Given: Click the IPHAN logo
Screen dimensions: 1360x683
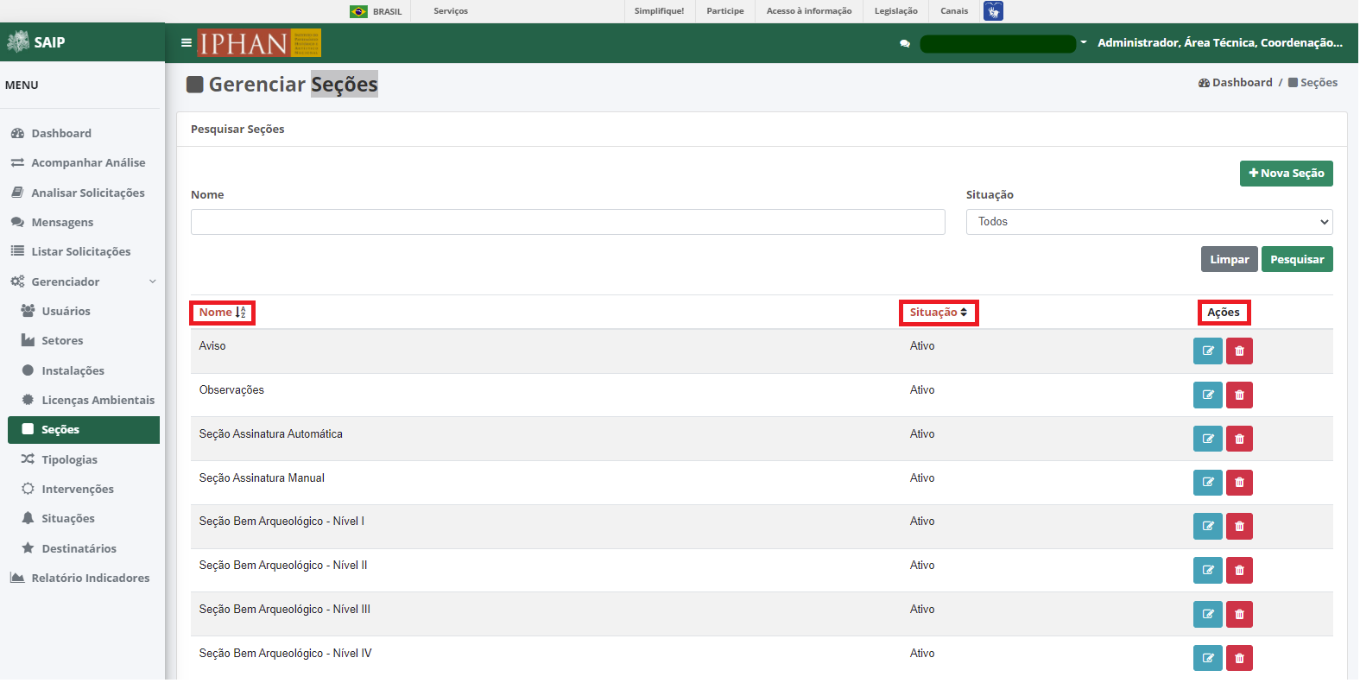Looking at the screenshot, I should (x=259, y=42).
